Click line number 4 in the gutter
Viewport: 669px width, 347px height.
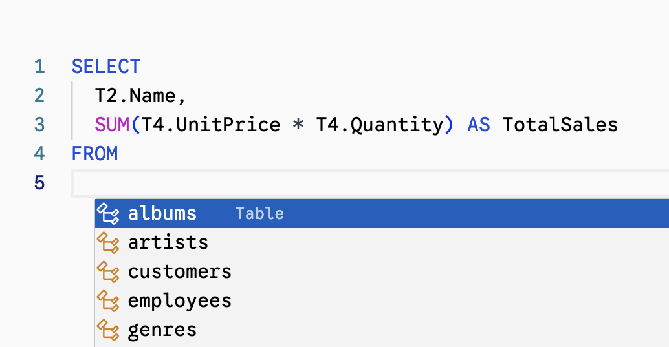coord(39,154)
